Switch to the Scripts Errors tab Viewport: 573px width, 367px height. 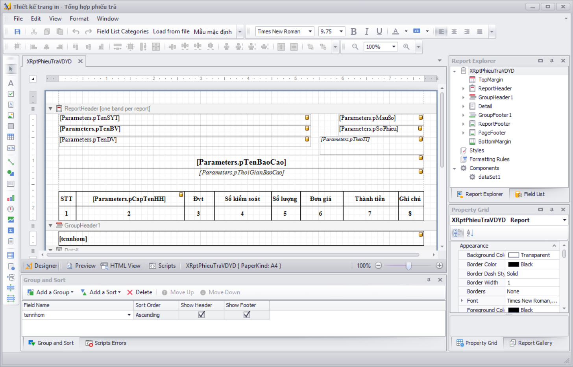point(106,343)
